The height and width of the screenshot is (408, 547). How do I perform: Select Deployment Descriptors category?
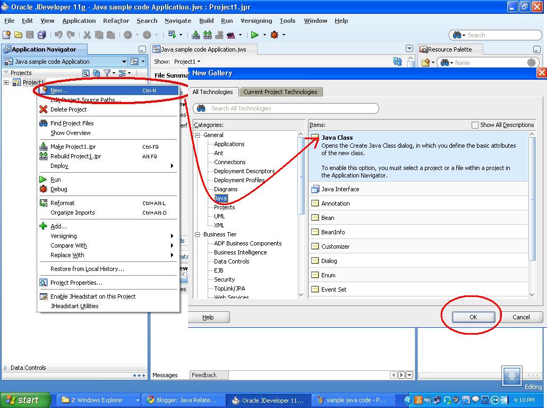(x=244, y=171)
